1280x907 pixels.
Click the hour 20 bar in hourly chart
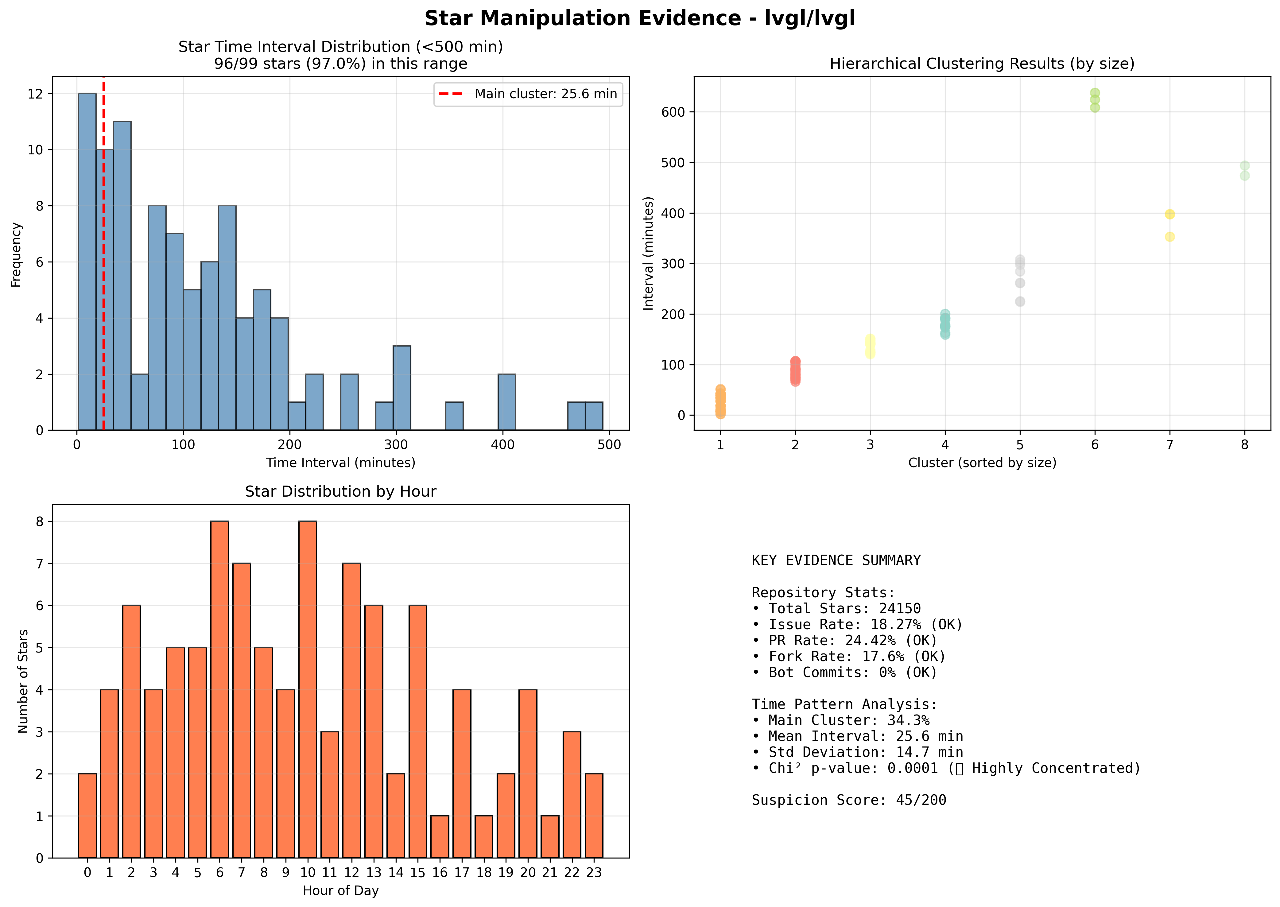click(528, 773)
